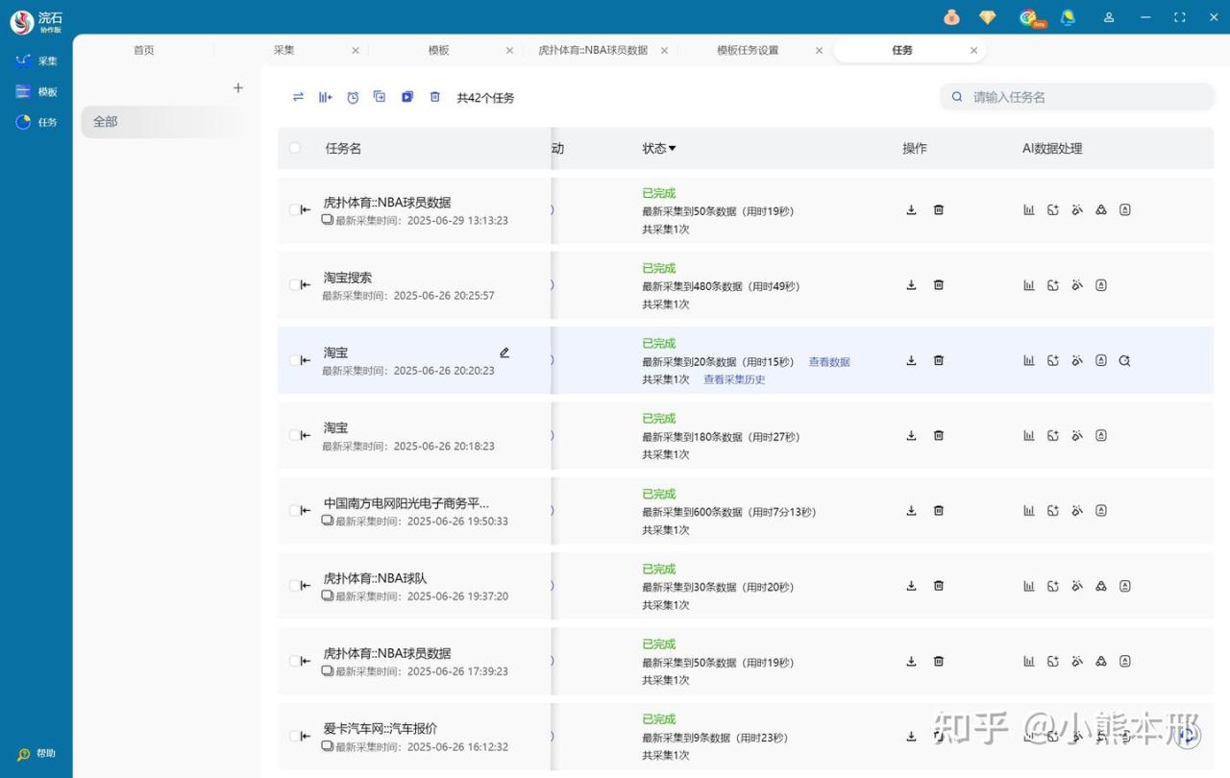Switch to the 采集 tab

[x=283, y=51]
